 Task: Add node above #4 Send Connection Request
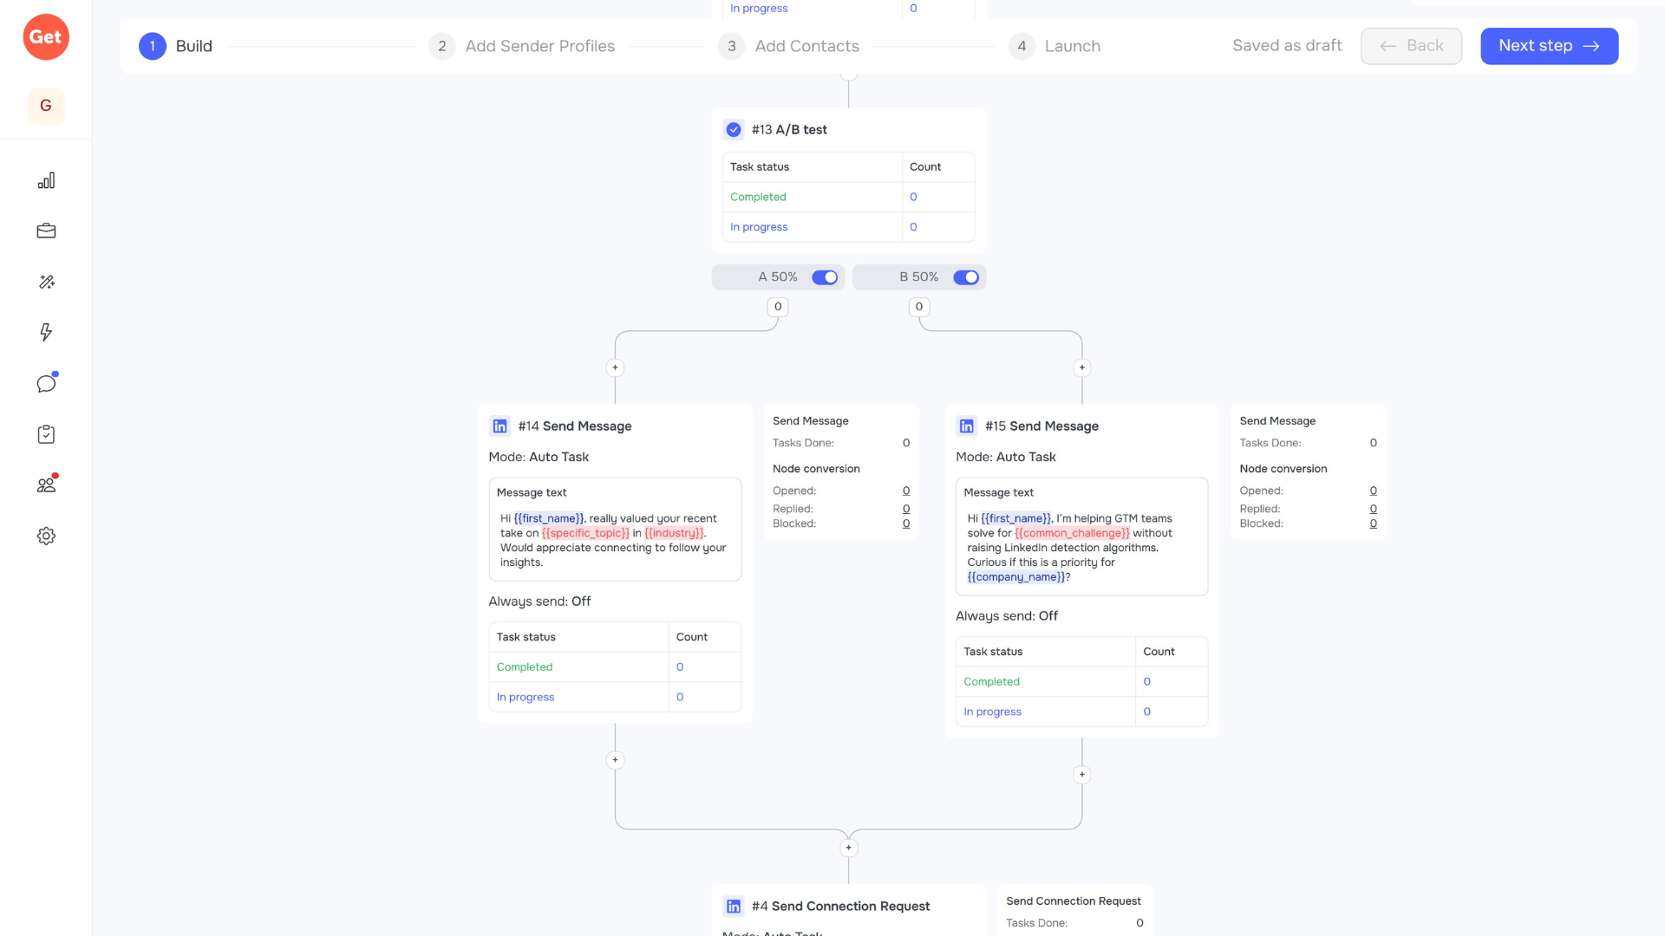(848, 848)
